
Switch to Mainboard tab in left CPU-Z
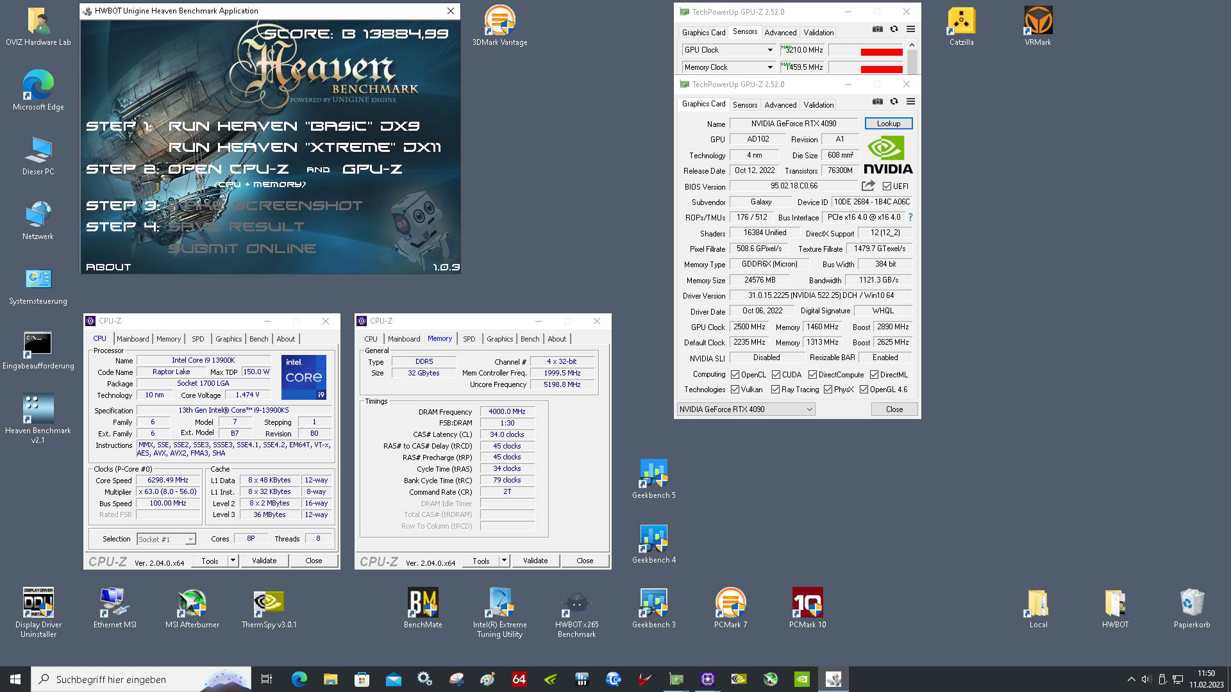(133, 339)
